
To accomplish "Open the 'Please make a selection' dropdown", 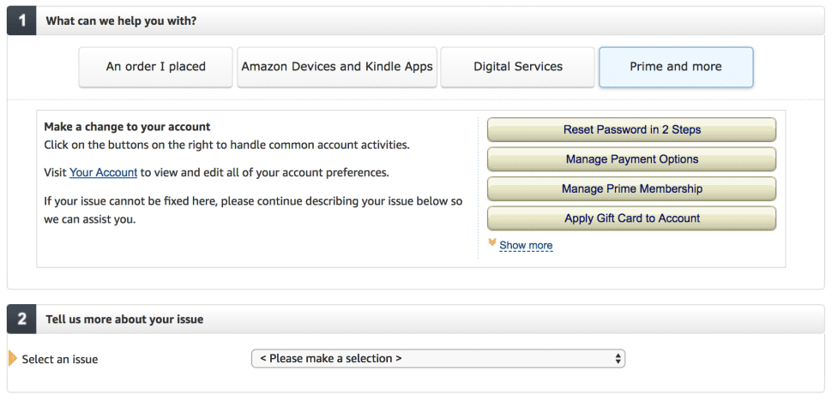I will coord(437,359).
